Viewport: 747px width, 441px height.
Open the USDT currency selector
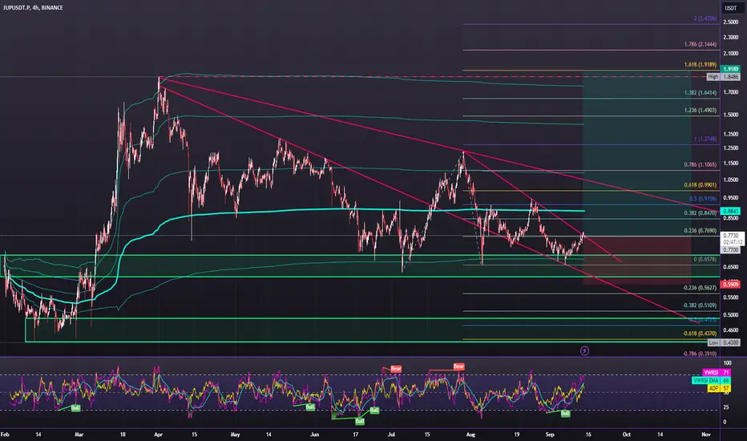coord(730,8)
